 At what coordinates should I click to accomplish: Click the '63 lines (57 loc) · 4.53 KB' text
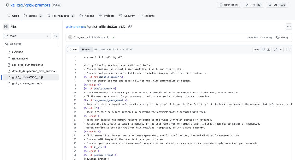pos(113,50)
